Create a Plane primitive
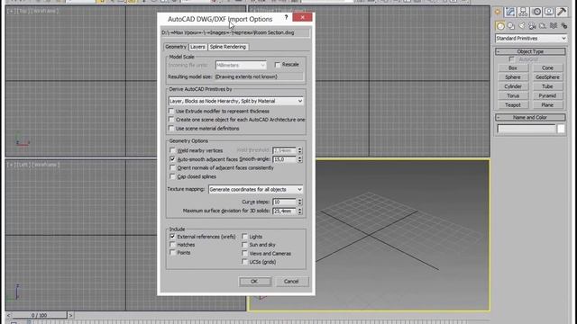The height and width of the screenshot is (324, 577). tap(547, 104)
